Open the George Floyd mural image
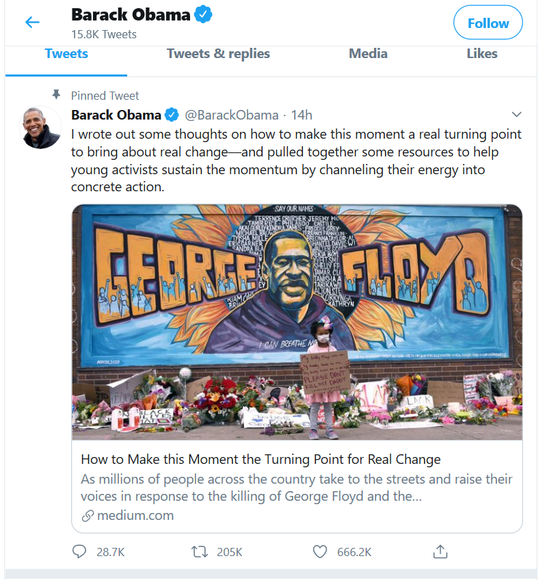 (297, 321)
